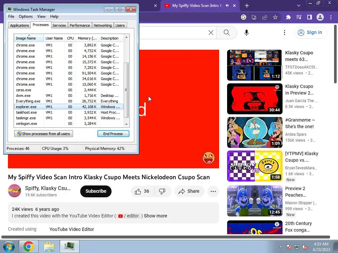Click the Task Manager taskbar icon
338x253 pixels.
(x=70, y=246)
